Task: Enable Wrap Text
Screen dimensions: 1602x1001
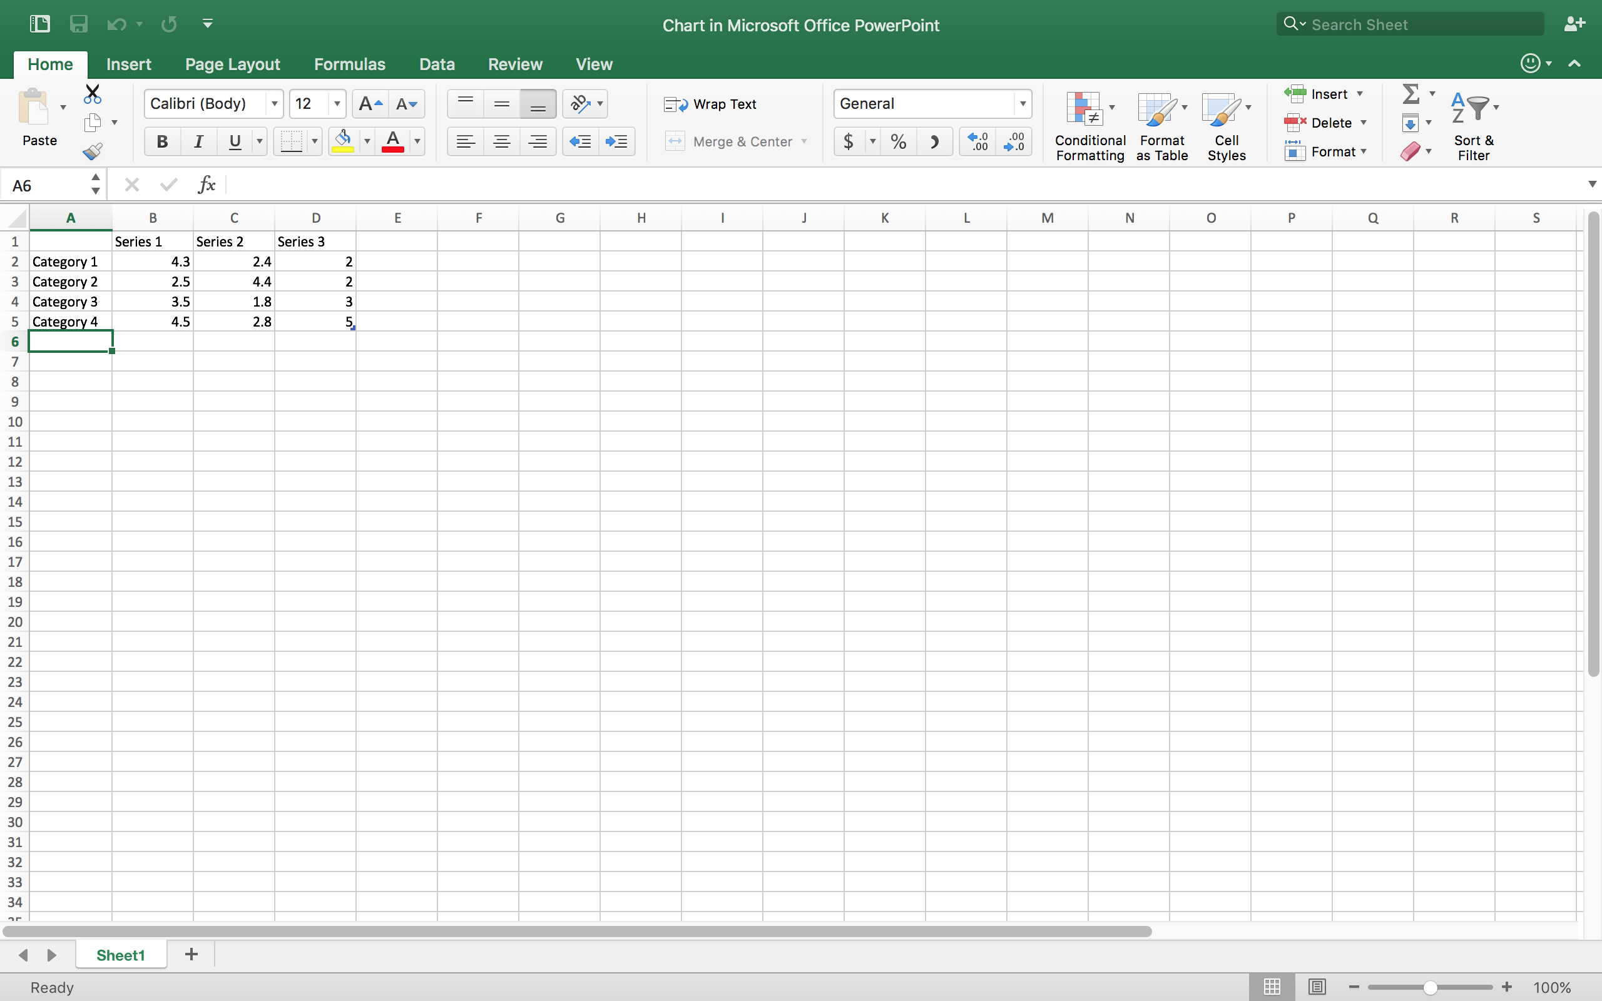Action: [x=710, y=104]
